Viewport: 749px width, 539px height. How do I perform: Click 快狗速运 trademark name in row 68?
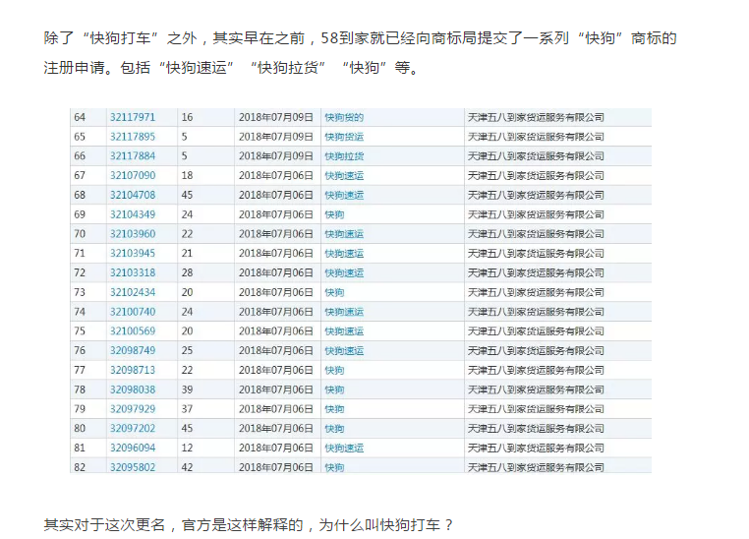tap(344, 195)
